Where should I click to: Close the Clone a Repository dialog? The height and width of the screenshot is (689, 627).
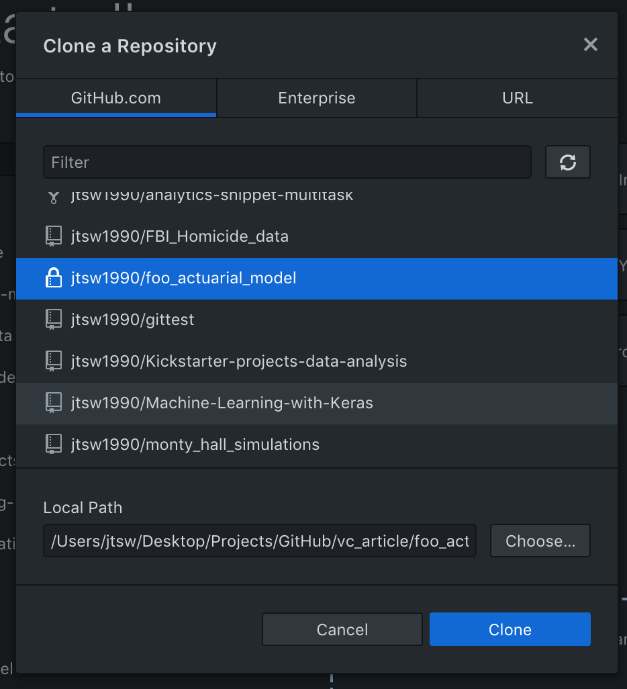(590, 45)
